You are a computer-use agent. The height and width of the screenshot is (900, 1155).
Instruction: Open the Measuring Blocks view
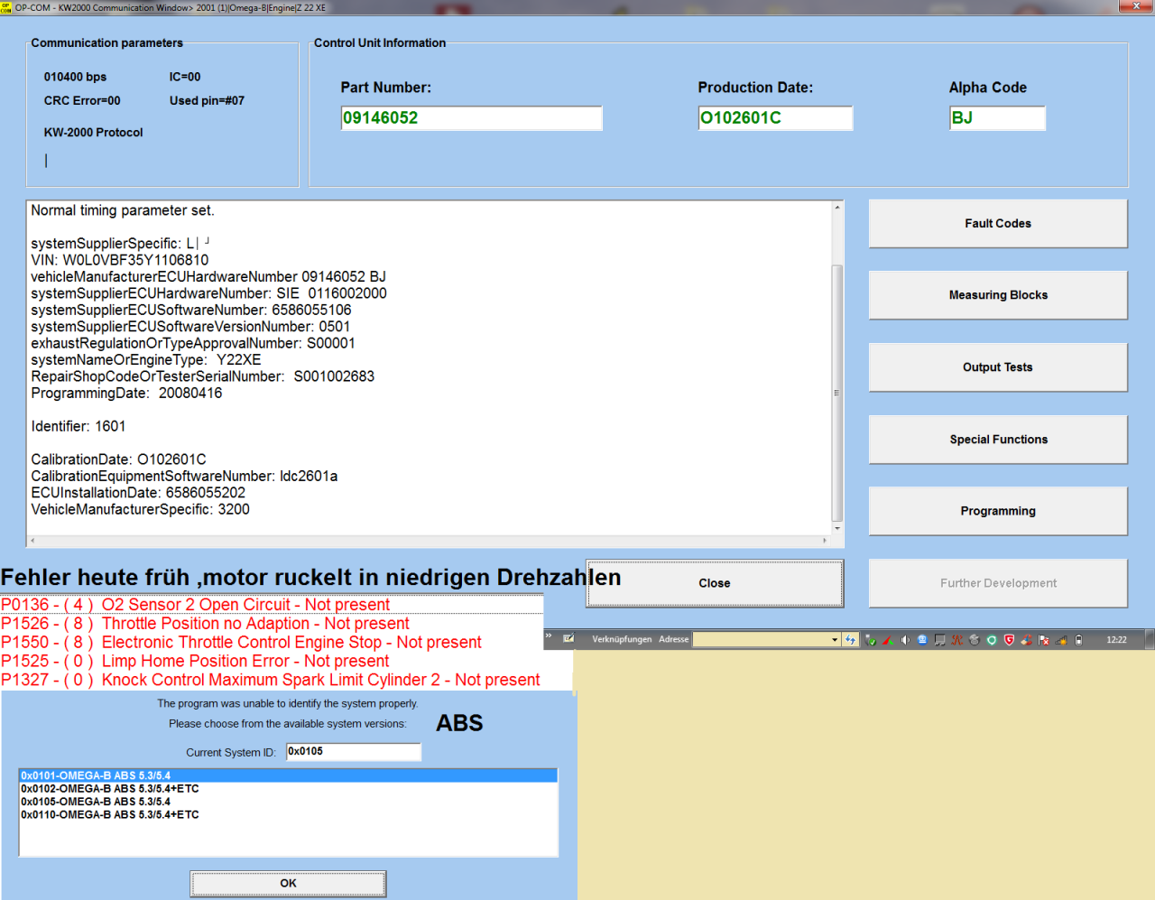[x=997, y=294]
